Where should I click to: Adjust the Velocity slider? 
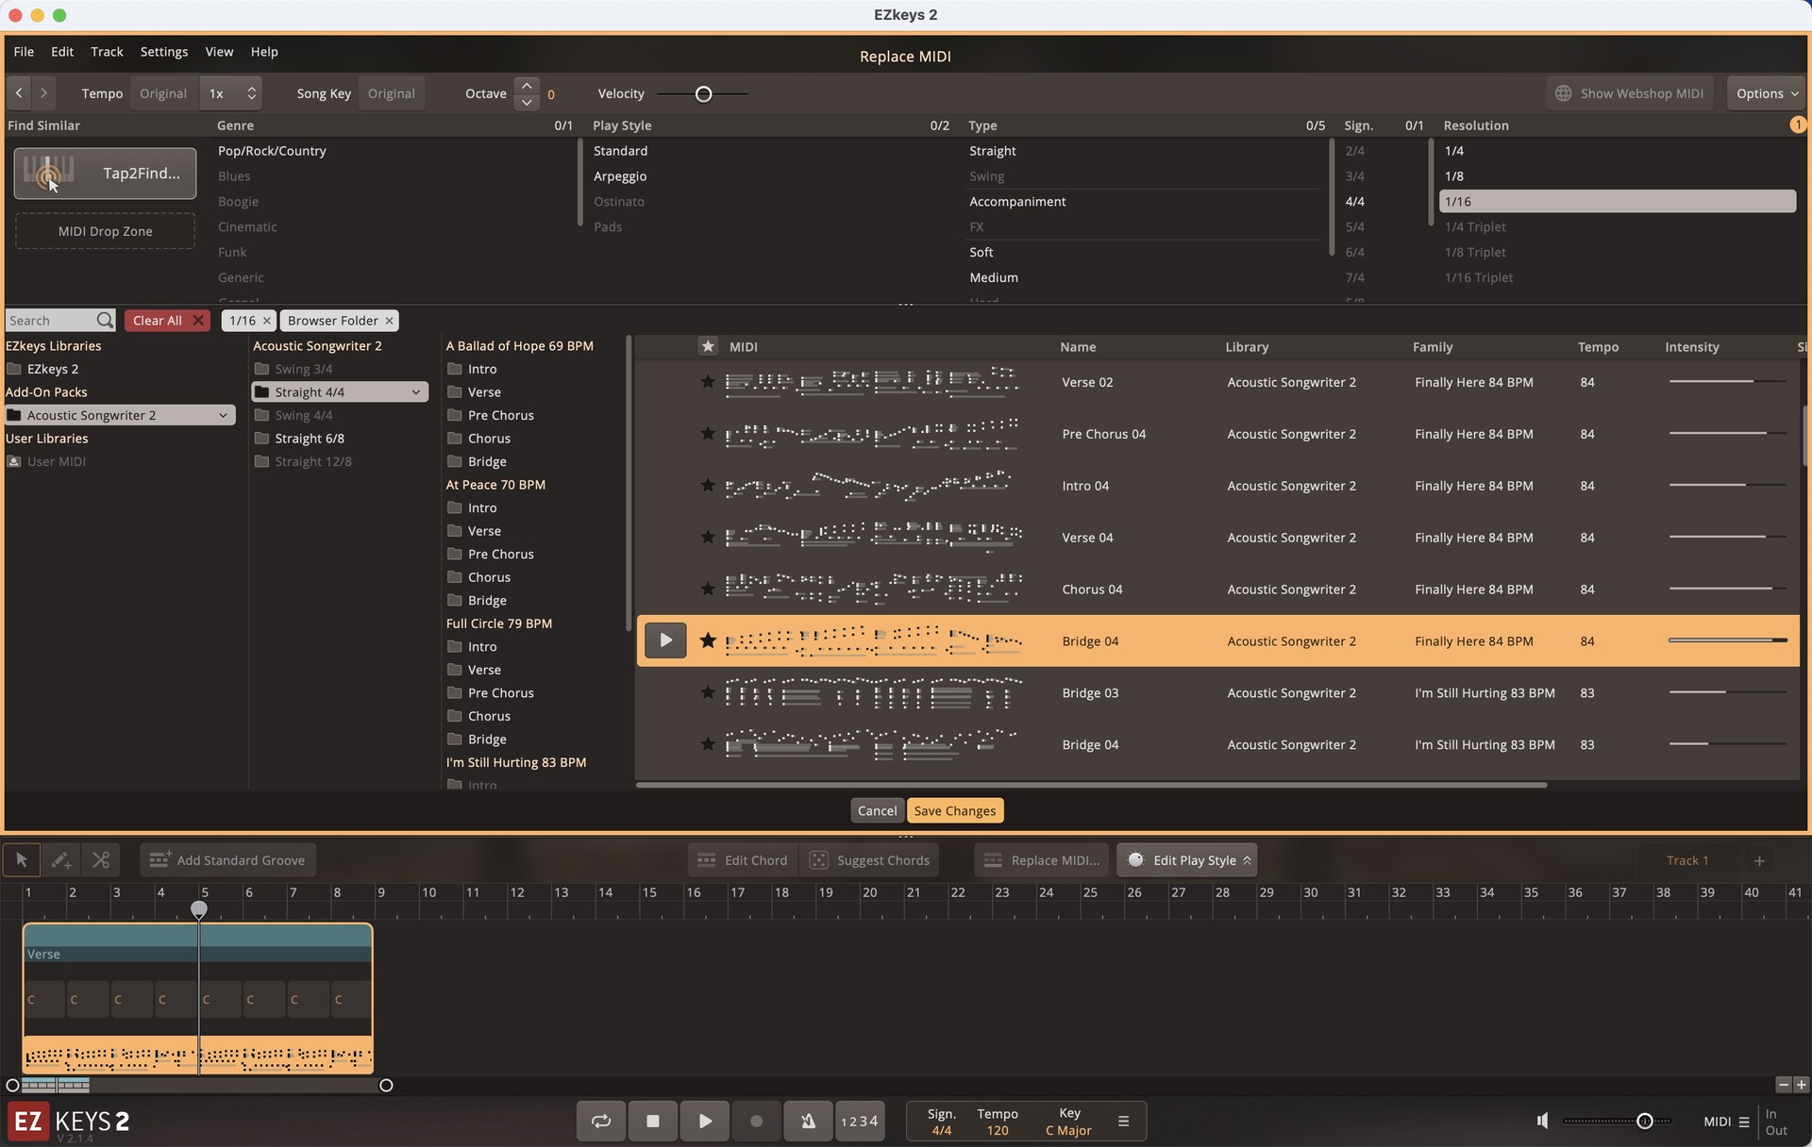click(702, 93)
